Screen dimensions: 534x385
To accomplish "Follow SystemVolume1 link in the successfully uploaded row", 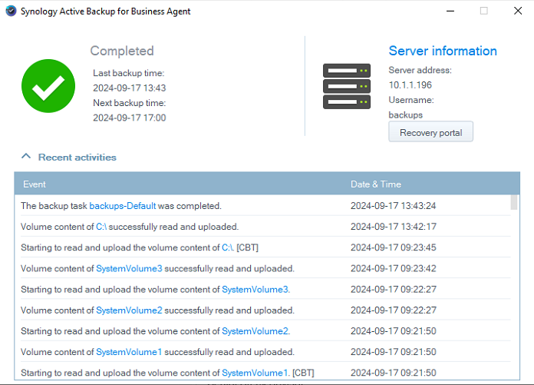I will pos(129,352).
